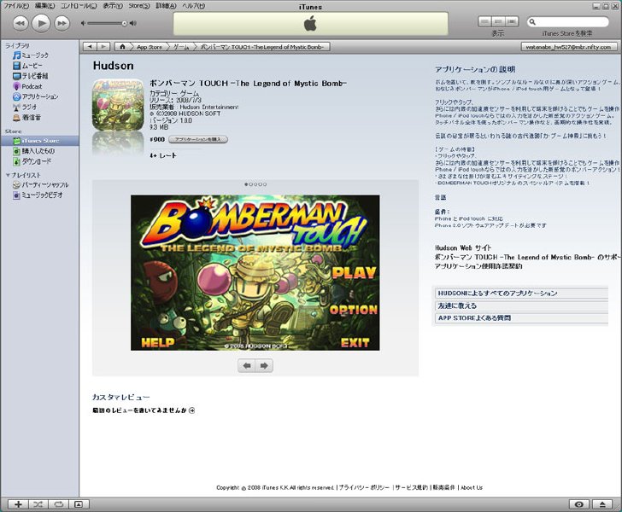The image size is (622, 512).
Task: Select ラジオ in the library
Action: click(25, 107)
